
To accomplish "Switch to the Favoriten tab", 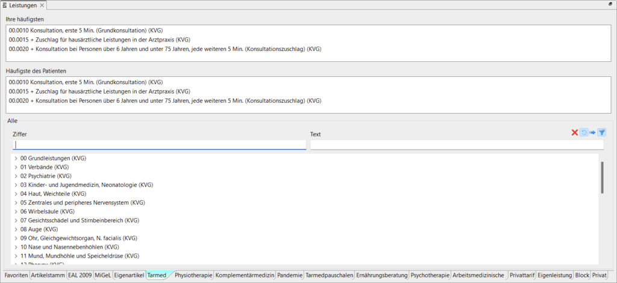I will click(x=16, y=275).
